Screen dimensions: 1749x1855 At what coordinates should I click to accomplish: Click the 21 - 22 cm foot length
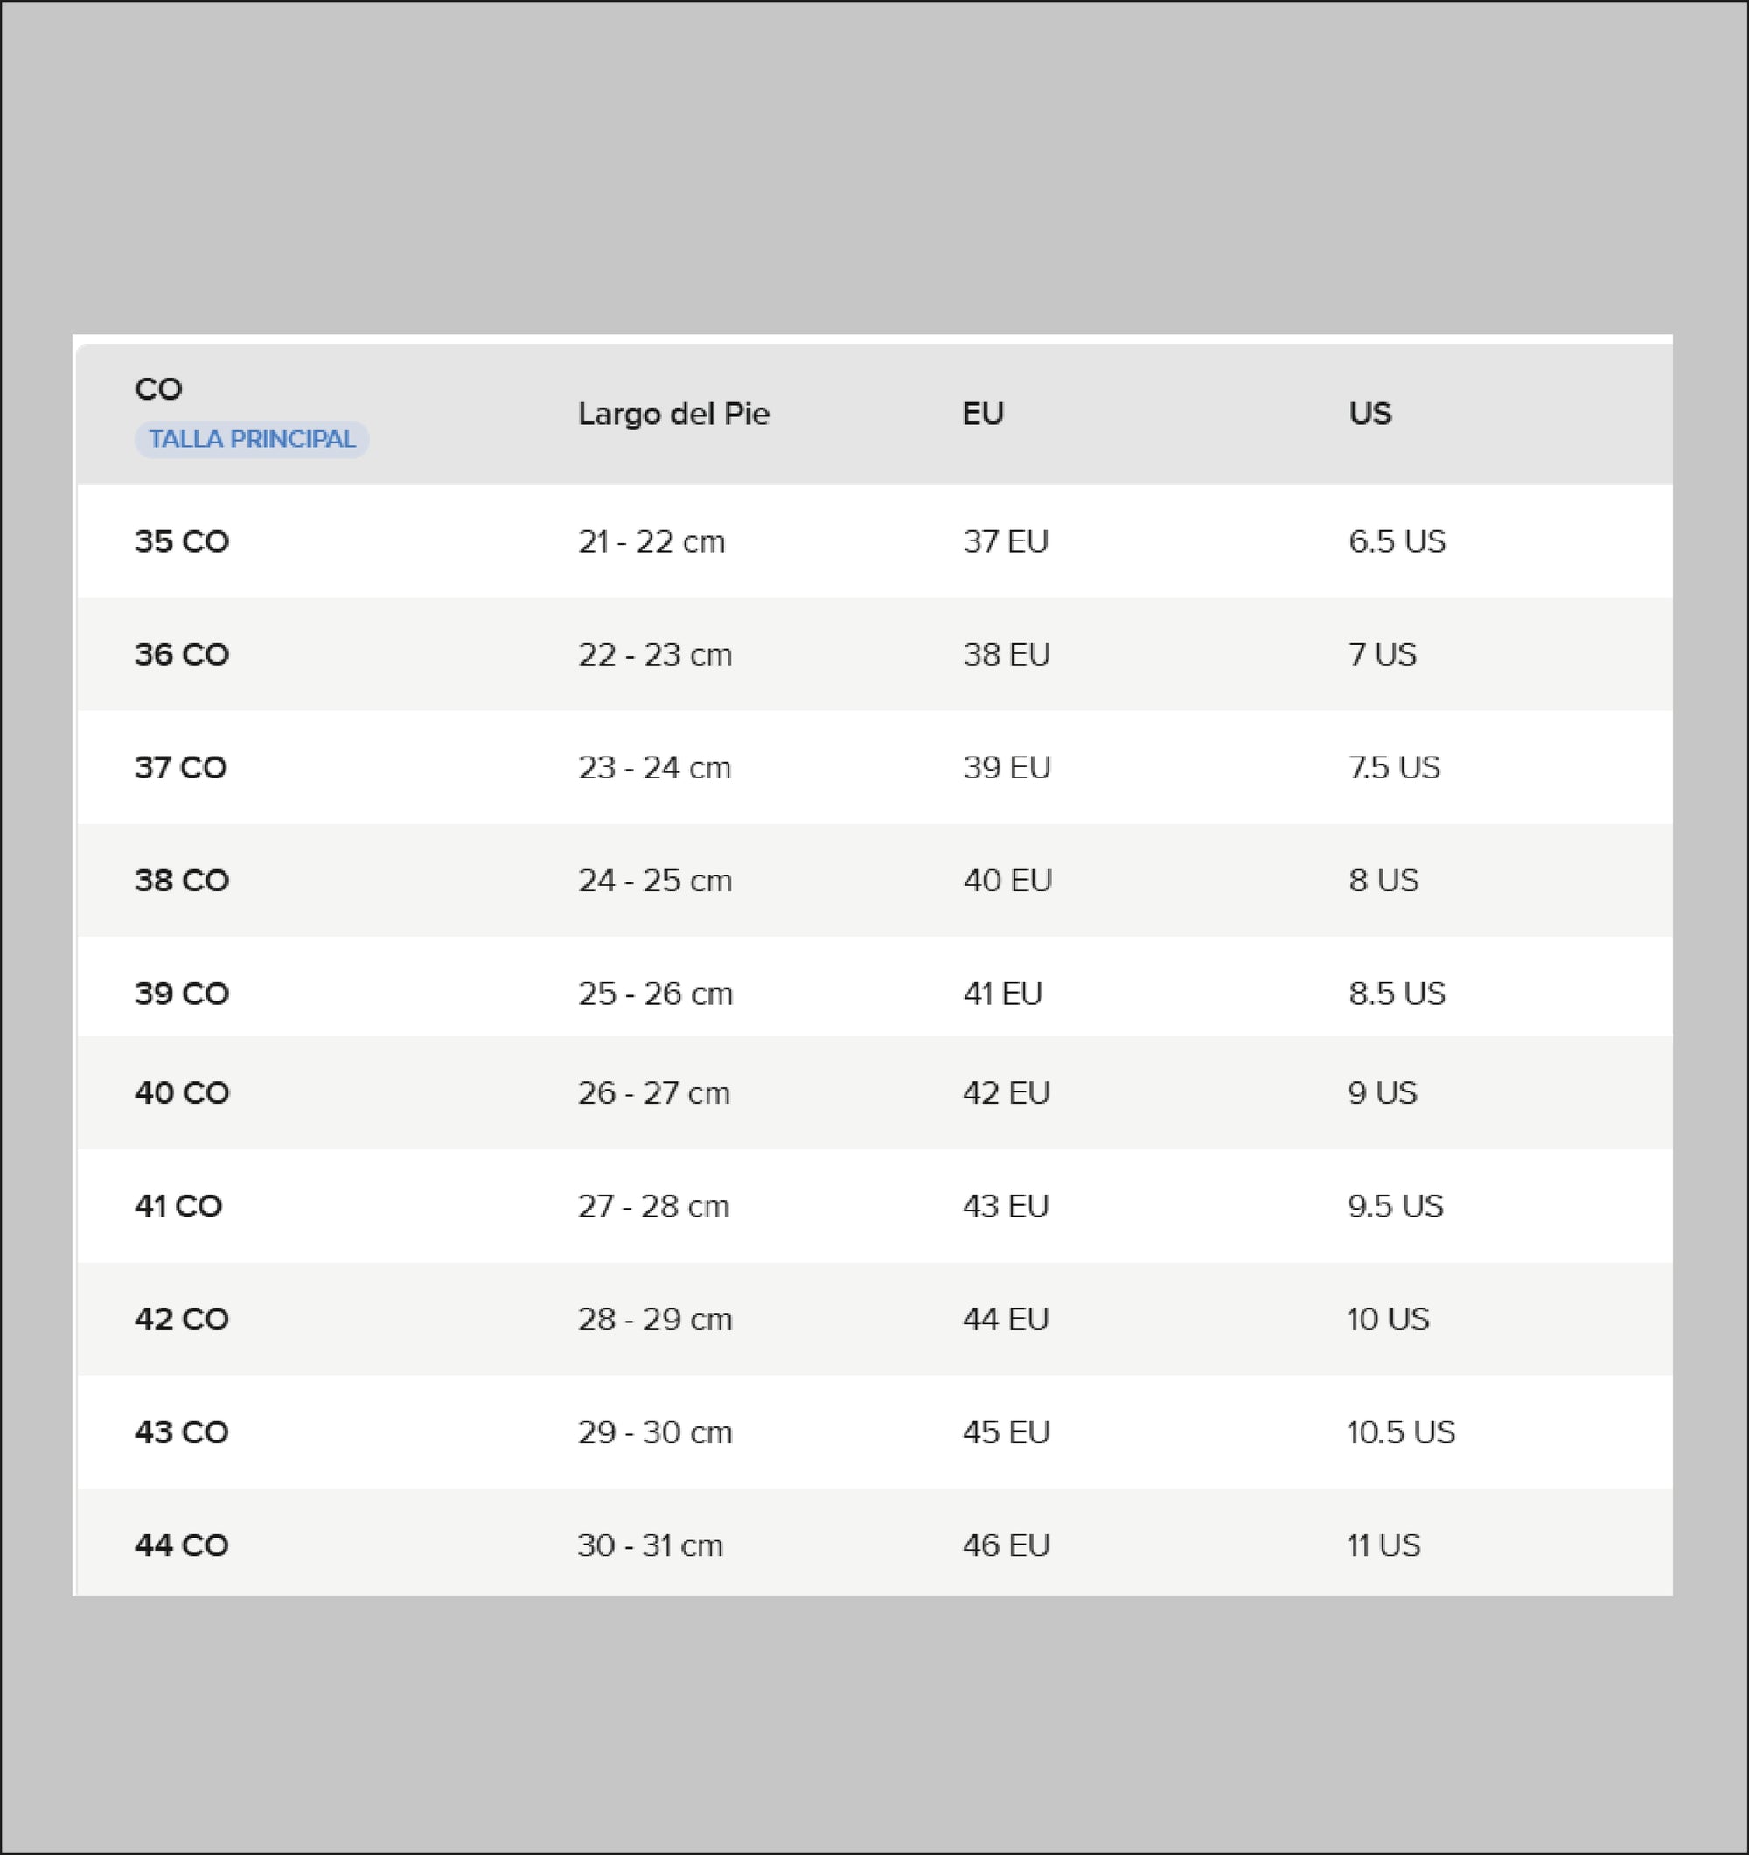click(652, 541)
